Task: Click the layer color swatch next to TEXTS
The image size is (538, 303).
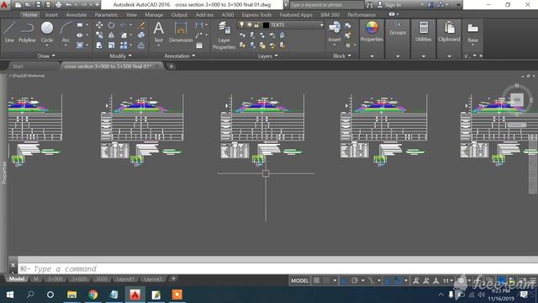Action: [x=266, y=24]
